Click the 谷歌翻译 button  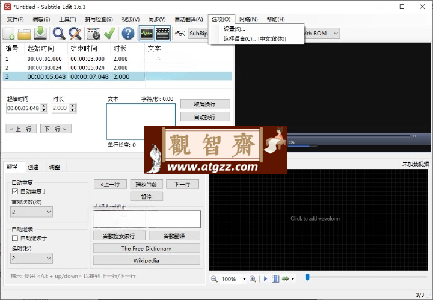tap(174, 236)
